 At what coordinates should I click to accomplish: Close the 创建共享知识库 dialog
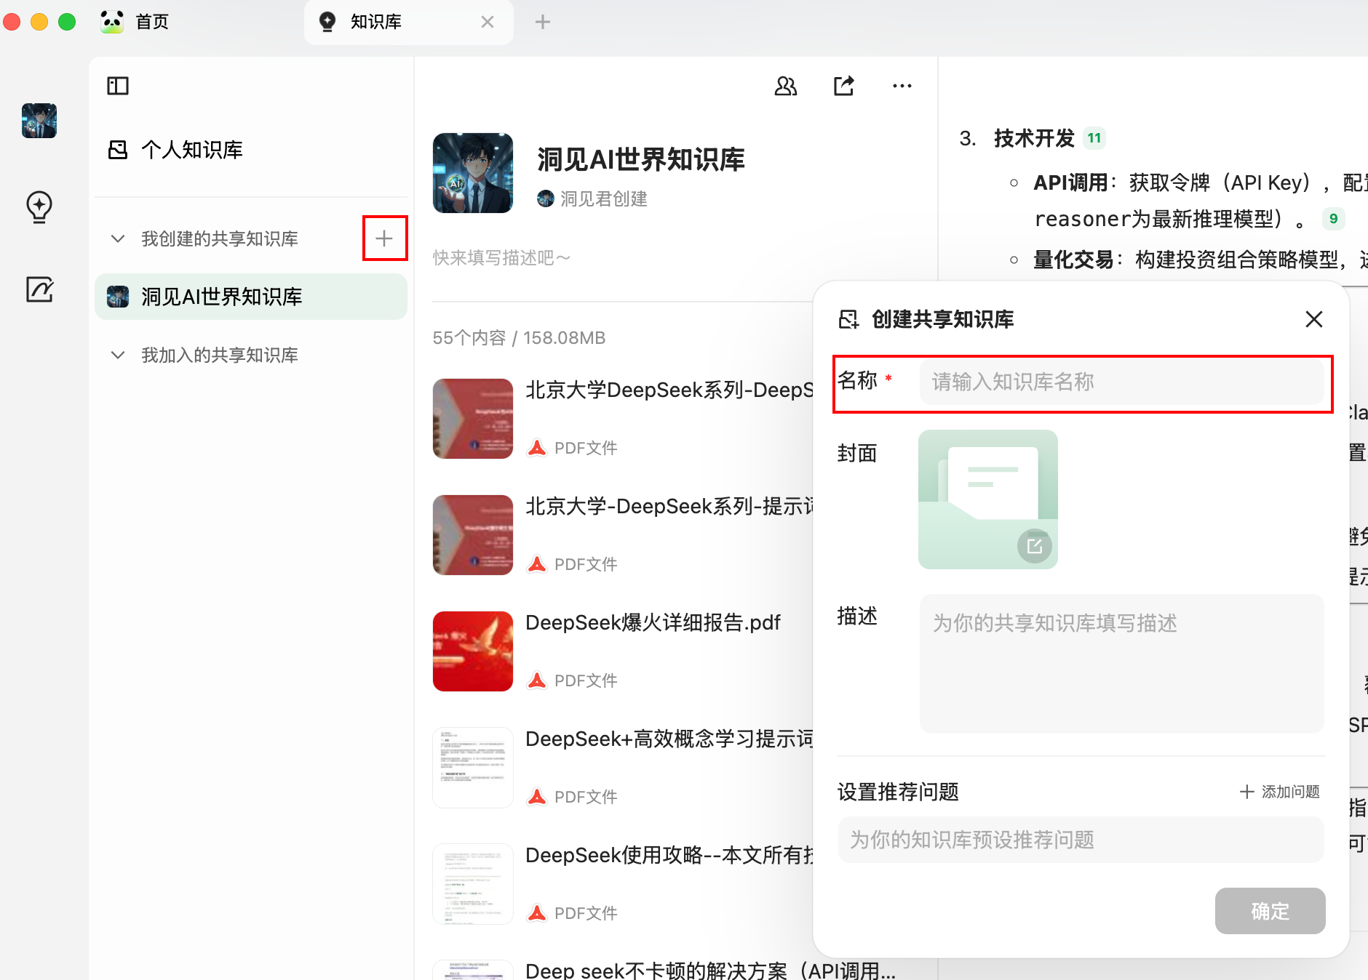pos(1314,319)
